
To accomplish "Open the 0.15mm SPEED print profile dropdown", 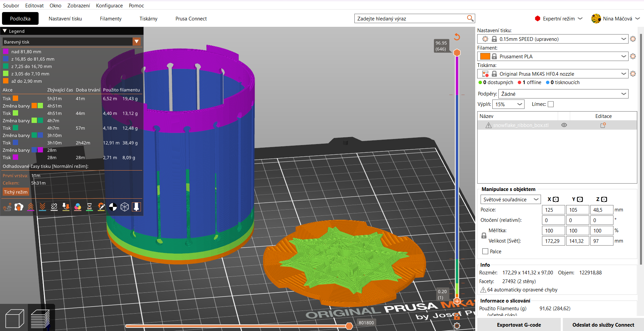I will (x=553, y=39).
